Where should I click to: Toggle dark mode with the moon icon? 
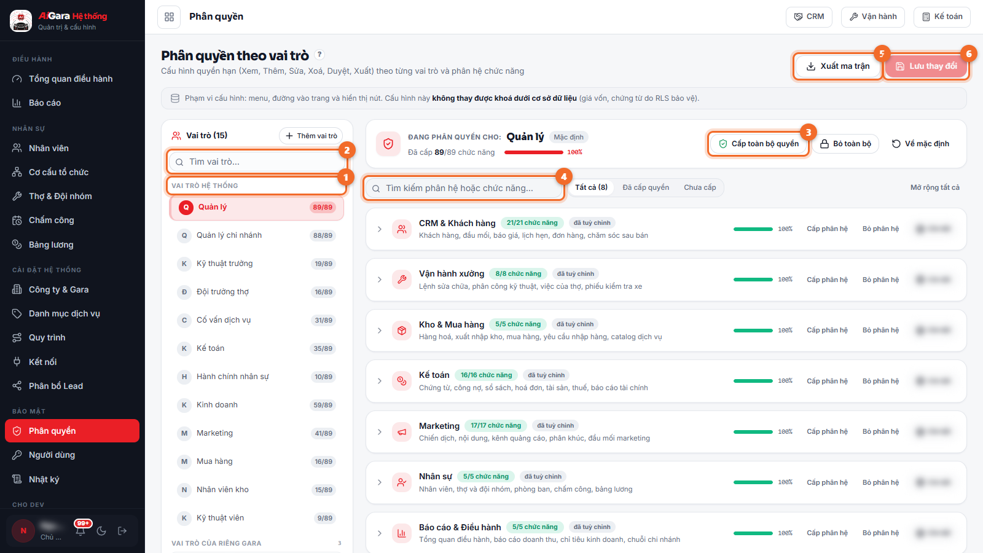click(102, 531)
